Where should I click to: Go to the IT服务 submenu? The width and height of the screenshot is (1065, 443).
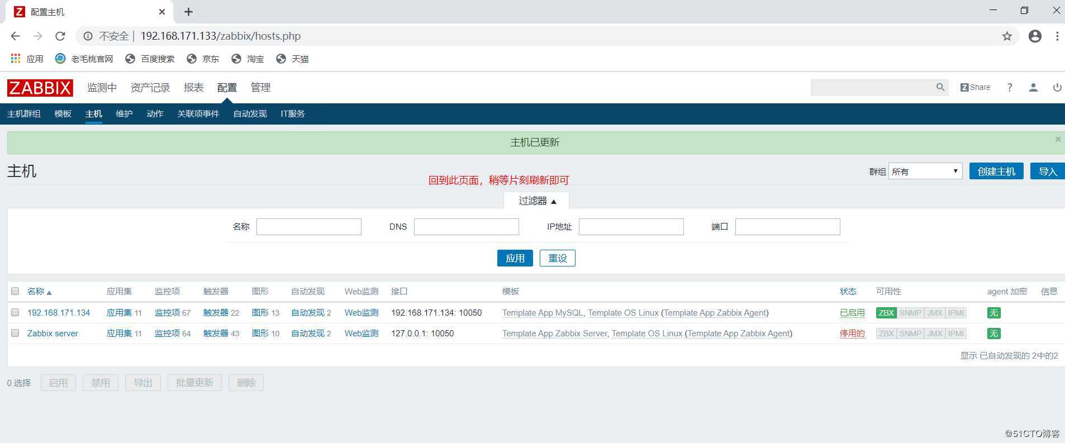293,113
